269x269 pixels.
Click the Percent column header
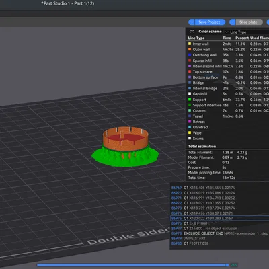(242, 38)
